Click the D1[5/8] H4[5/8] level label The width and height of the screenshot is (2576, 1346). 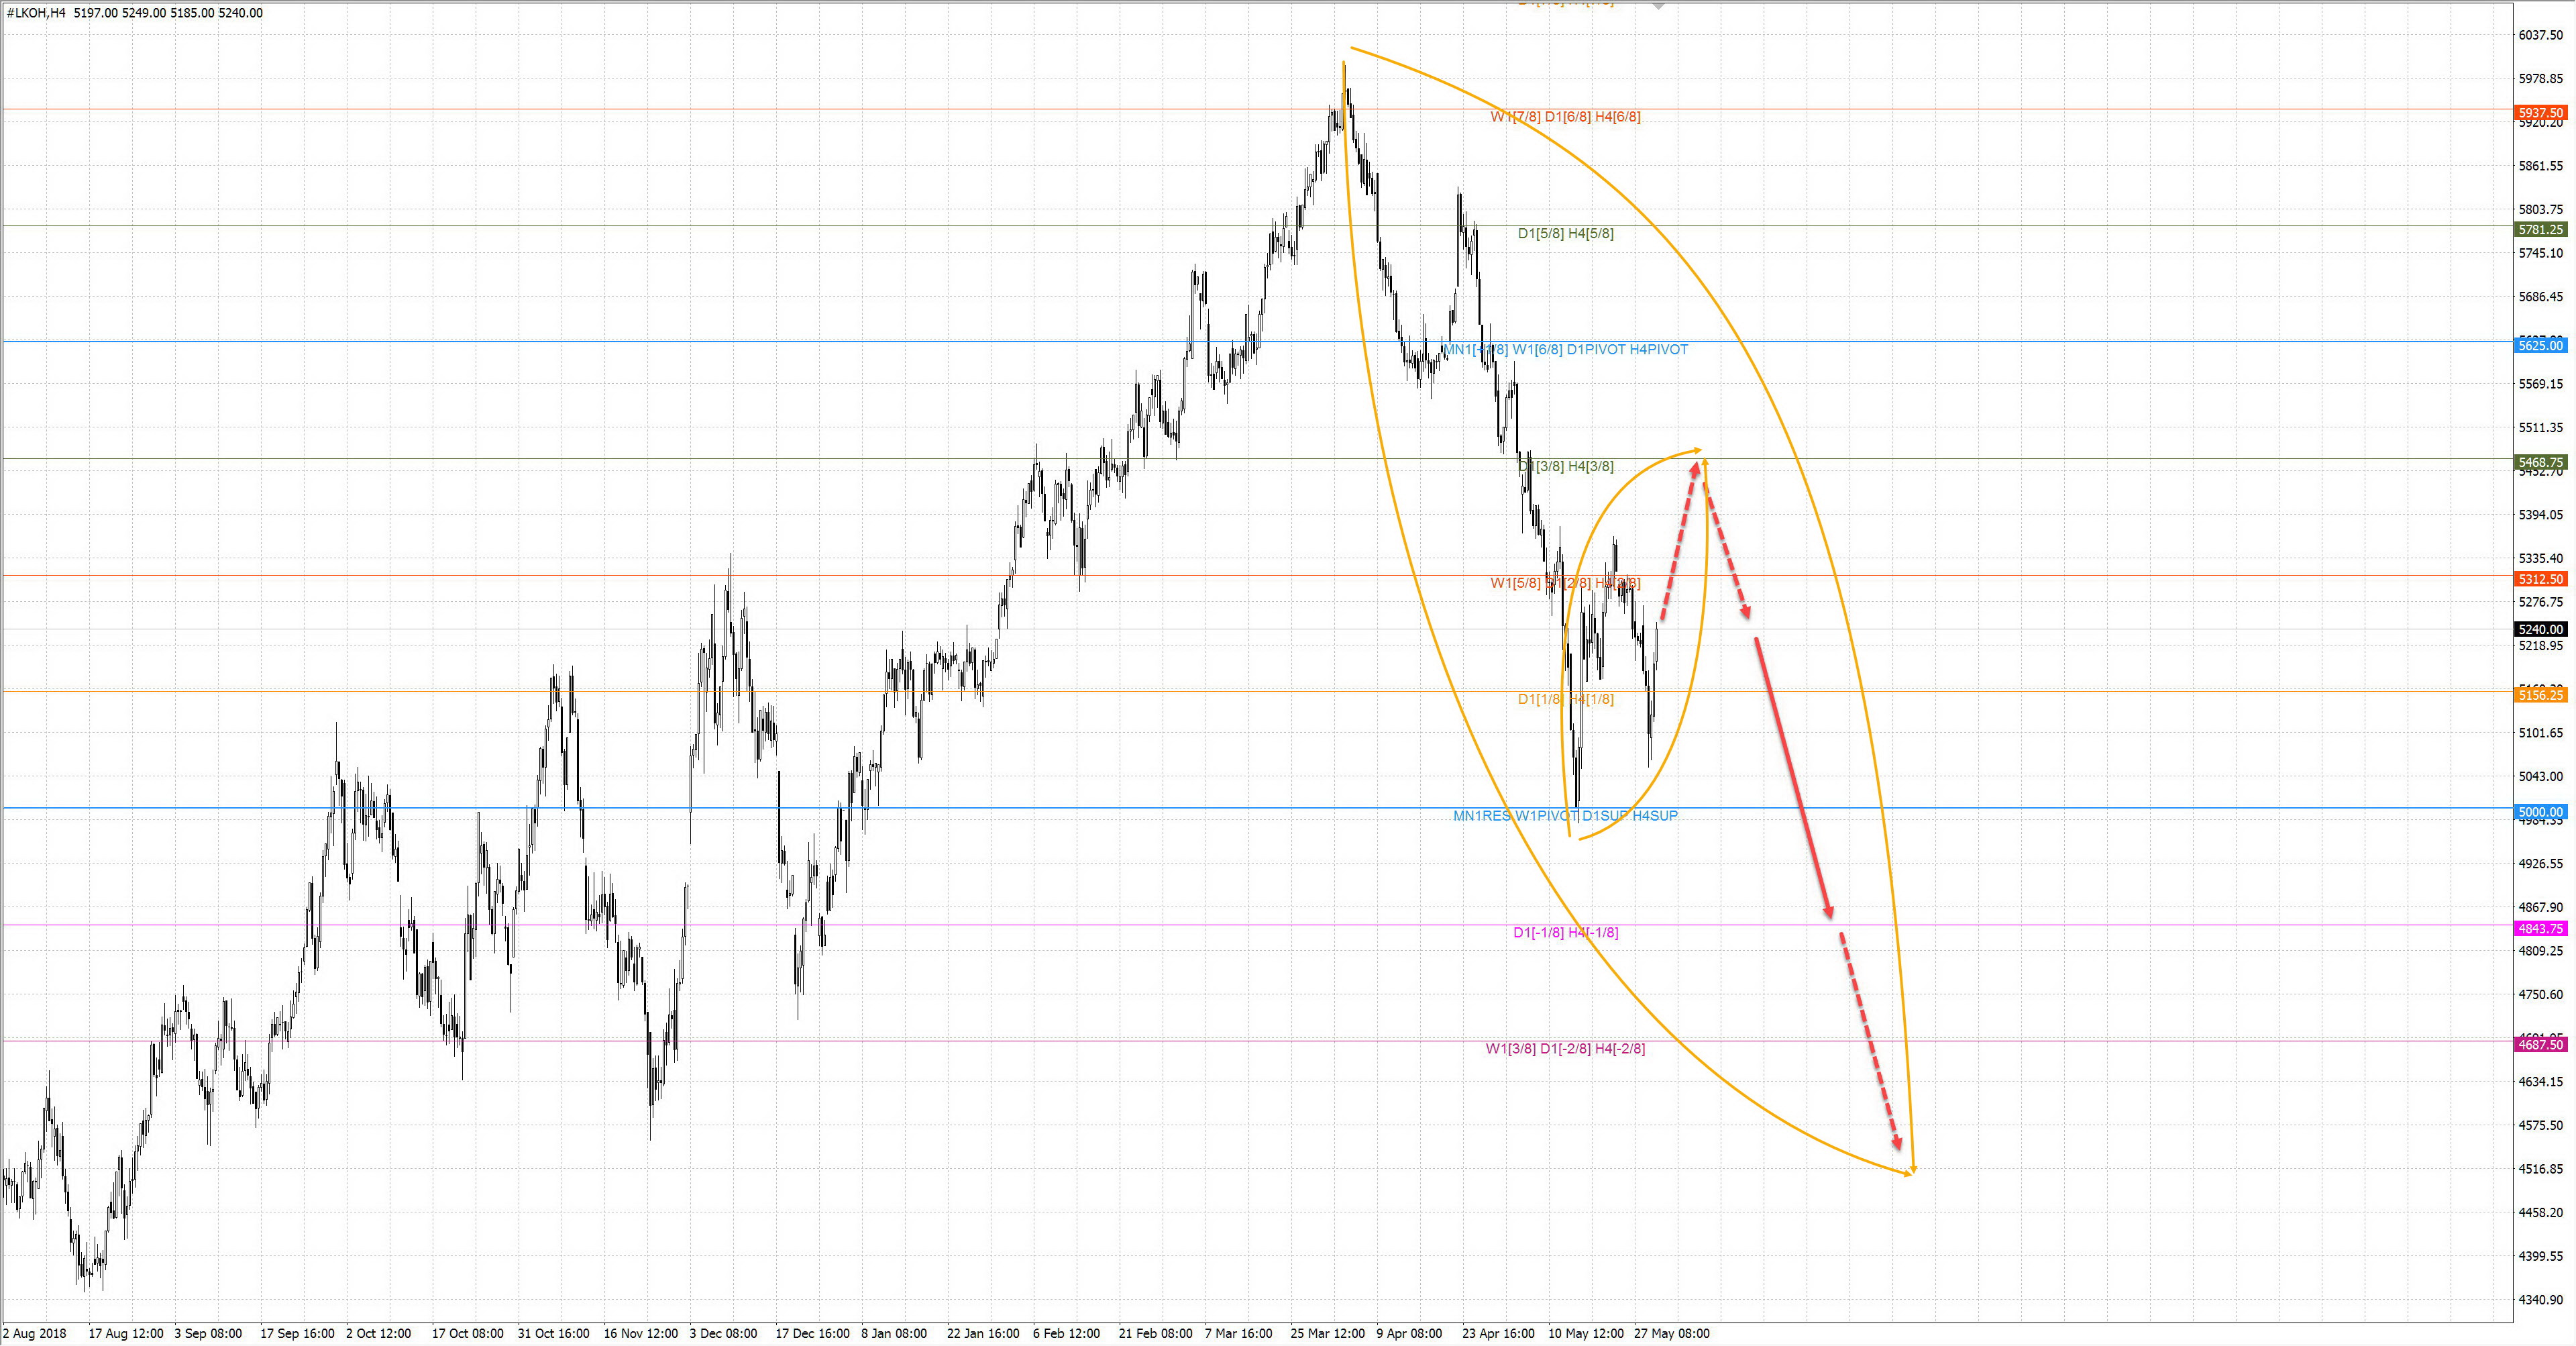(x=1565, y=234)
